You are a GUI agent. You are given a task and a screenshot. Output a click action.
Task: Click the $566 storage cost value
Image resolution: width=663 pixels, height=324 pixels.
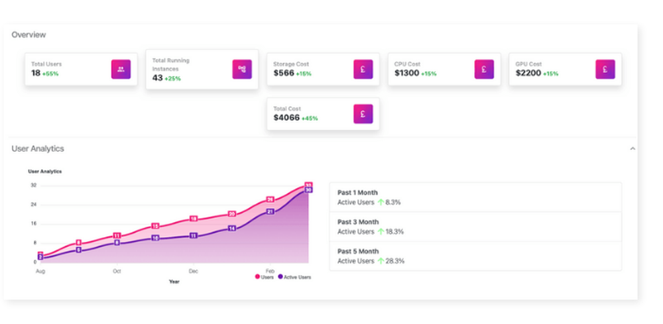283,73
